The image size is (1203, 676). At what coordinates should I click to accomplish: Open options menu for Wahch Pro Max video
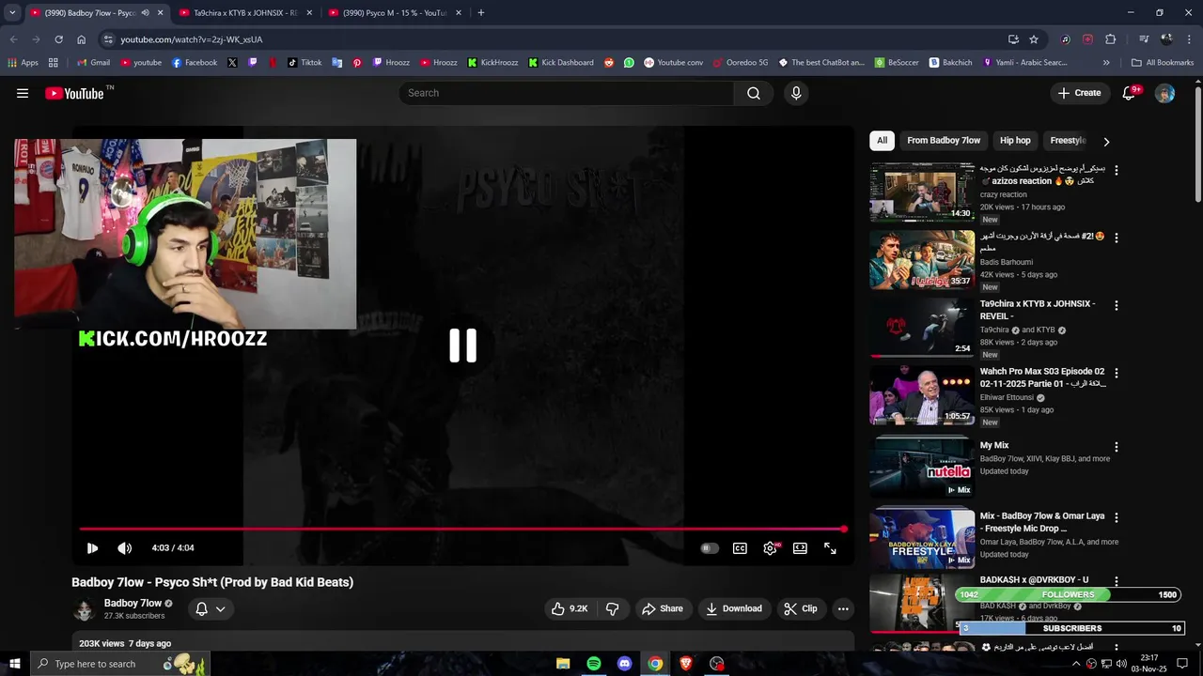click(1117, 373)
